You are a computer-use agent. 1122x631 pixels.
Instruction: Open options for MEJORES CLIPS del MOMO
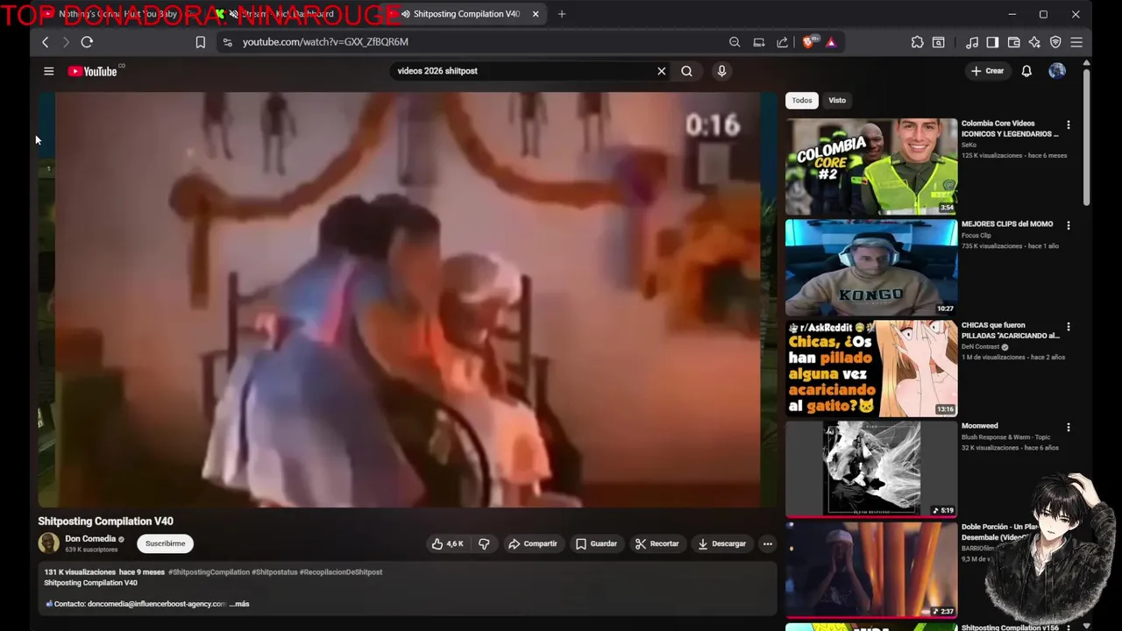point(1068,225)
